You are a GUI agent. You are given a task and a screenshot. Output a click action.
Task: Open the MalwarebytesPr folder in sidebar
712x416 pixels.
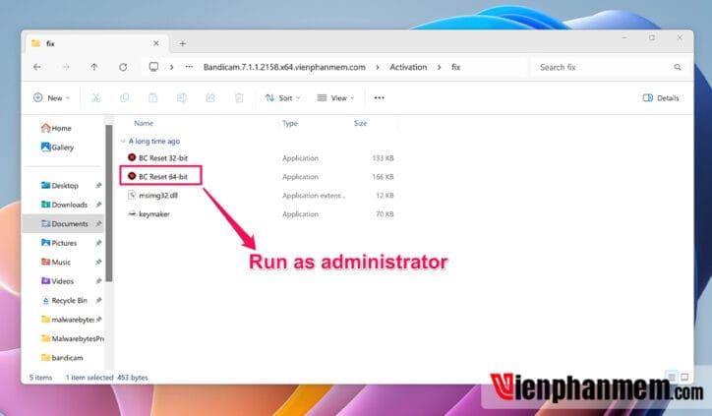[x=72, y=338]
